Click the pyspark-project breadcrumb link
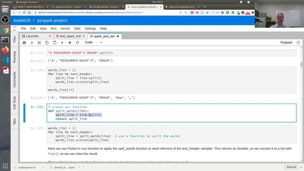 point(52,20)
